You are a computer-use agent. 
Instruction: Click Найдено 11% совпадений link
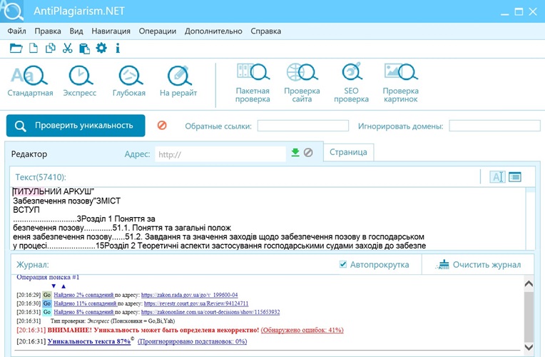click(85, 303)
